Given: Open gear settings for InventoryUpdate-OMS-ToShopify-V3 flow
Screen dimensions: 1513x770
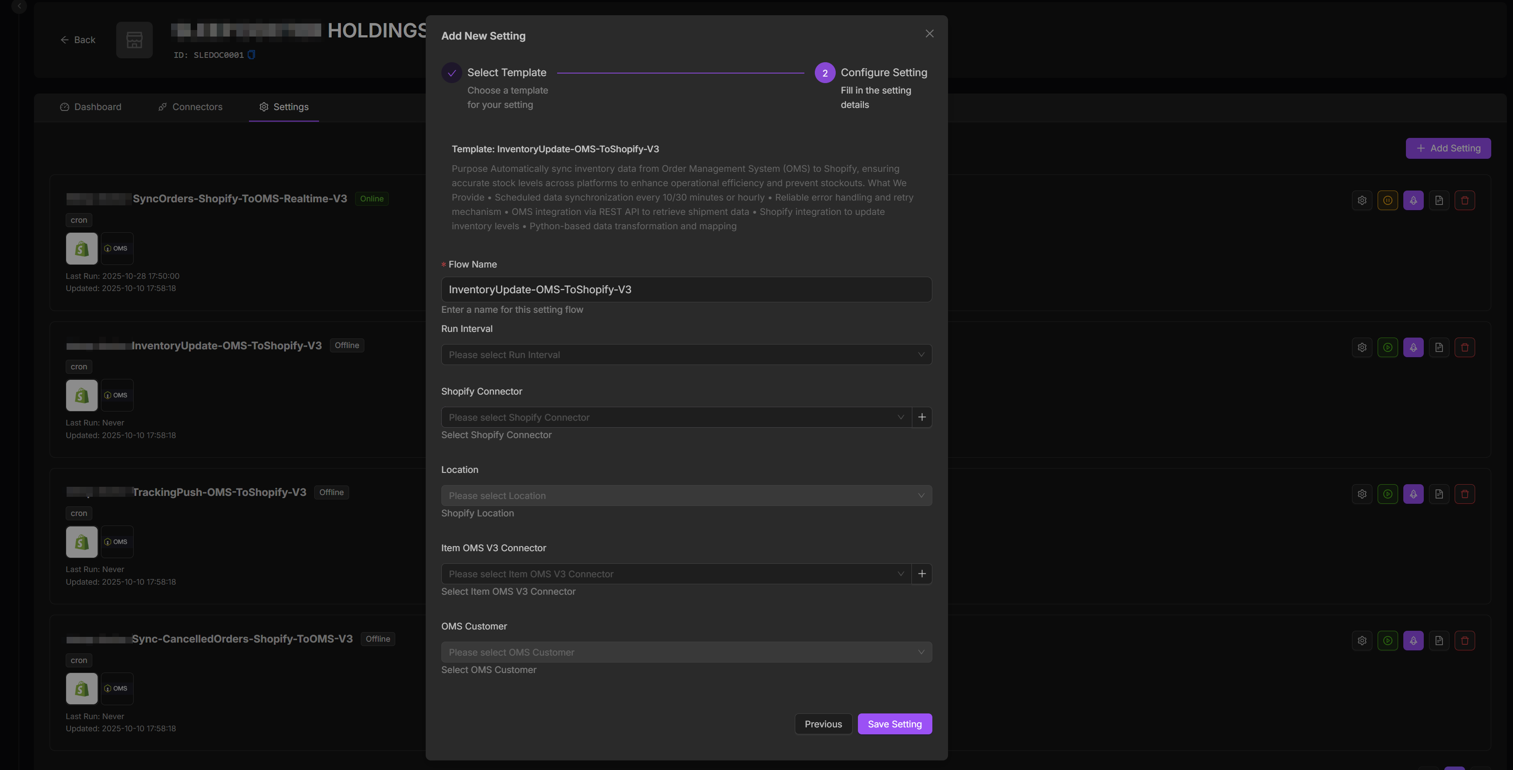Looking at the screenshot, I should click(1362, 347).
